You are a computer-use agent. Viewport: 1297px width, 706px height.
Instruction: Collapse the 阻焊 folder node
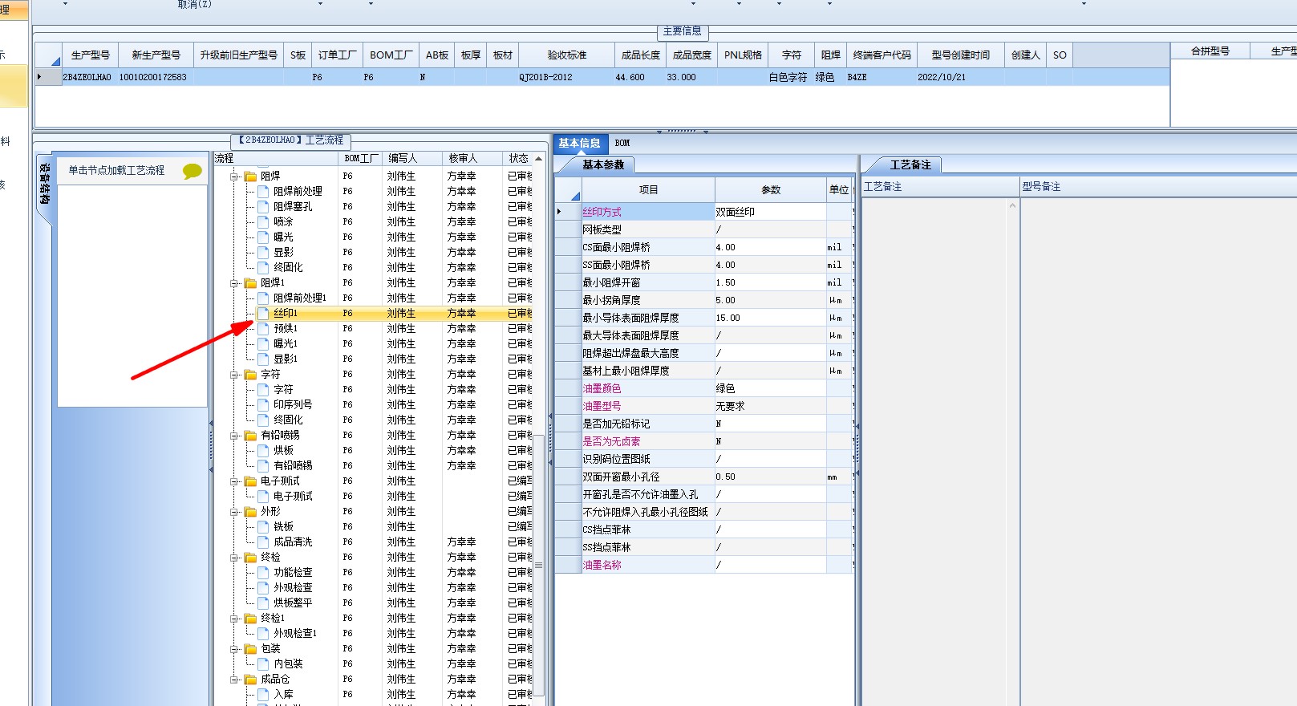click(235, 176)
